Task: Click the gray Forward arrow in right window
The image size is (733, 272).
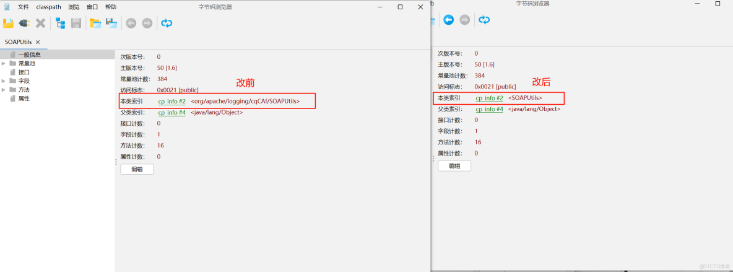Action: click(x=465, y=20)
